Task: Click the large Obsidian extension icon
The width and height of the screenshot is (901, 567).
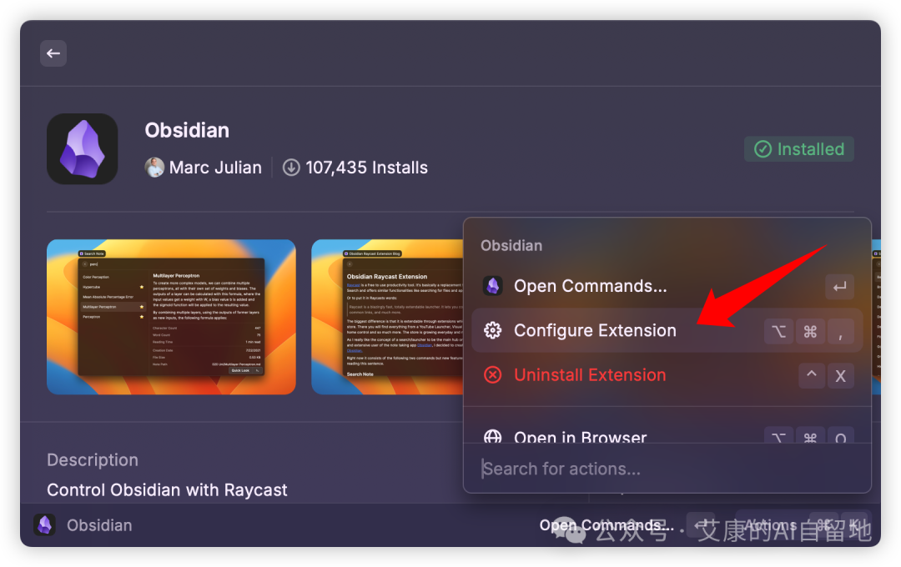Action: click(x=82, y=148)
